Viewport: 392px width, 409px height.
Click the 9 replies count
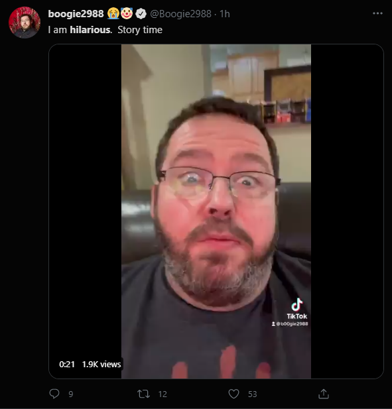coord(71,394)
